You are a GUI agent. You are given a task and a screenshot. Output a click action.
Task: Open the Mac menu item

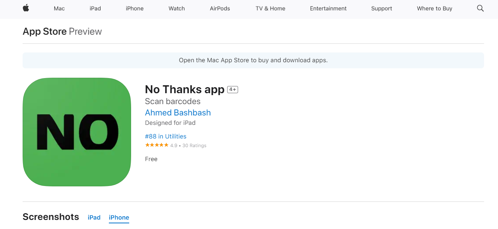coord(59,8)
